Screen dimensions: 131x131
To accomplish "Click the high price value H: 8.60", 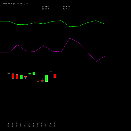I will [66, 7].
